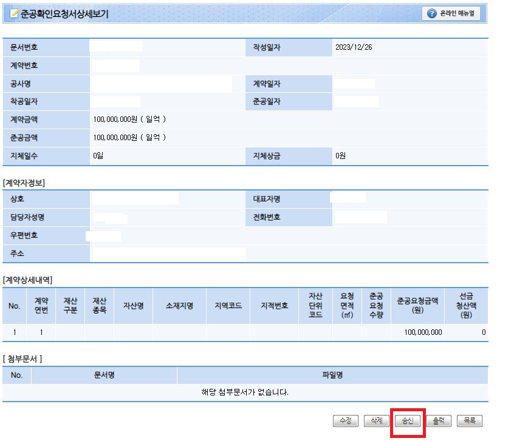
Task: Click the 준공요청금액(원) column header
Action: coord(417,306)
